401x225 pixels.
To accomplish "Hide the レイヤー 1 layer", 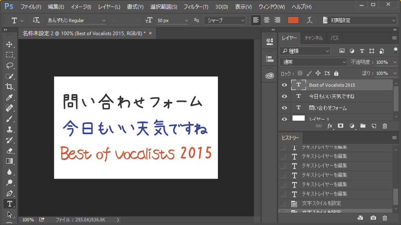I will tap(284, 119).
